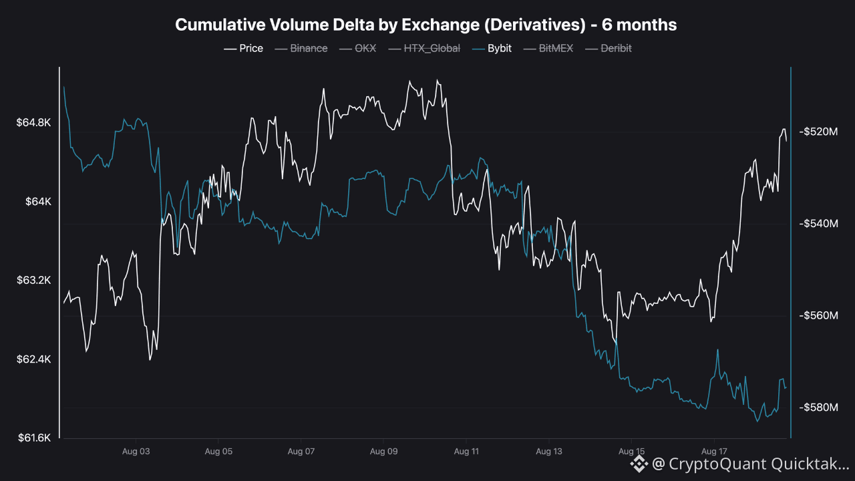855x481 pixels.
Task: Select the Aug 09 date label
Action: 383,452
